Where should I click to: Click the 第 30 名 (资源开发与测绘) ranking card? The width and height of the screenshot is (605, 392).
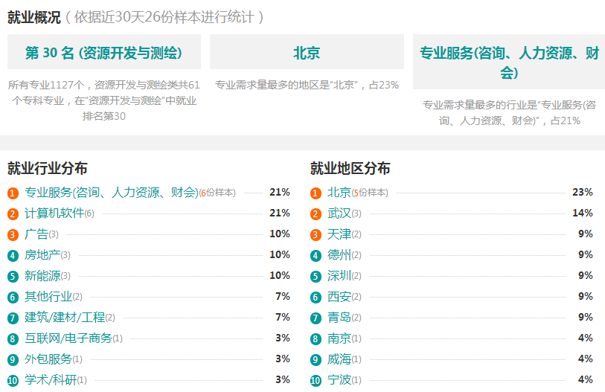(103, 52)
